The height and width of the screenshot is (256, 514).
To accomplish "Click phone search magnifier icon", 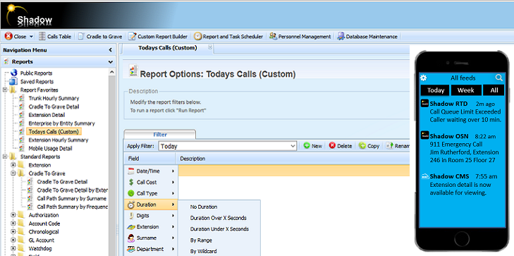I will tap(499, 78).
